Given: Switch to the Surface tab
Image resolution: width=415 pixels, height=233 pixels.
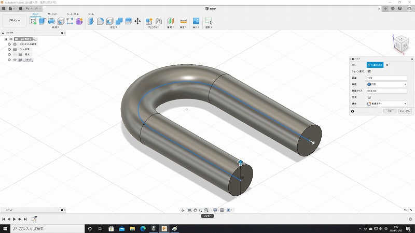Looking at the screenshot, I should click(x=52, y=14).
